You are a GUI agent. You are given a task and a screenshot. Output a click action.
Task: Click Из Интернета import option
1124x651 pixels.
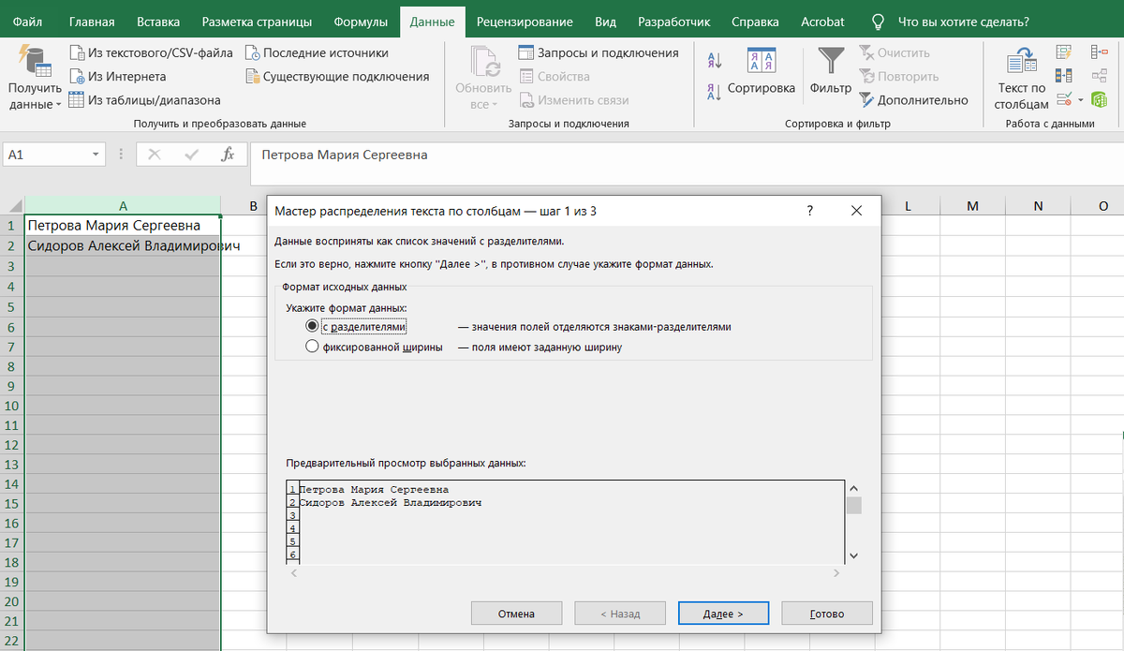pyautogui.click(x=118, y=76)
